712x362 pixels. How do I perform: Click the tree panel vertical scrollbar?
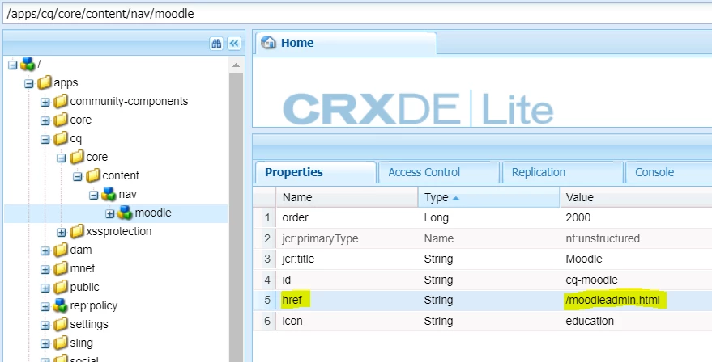[237, 217]
